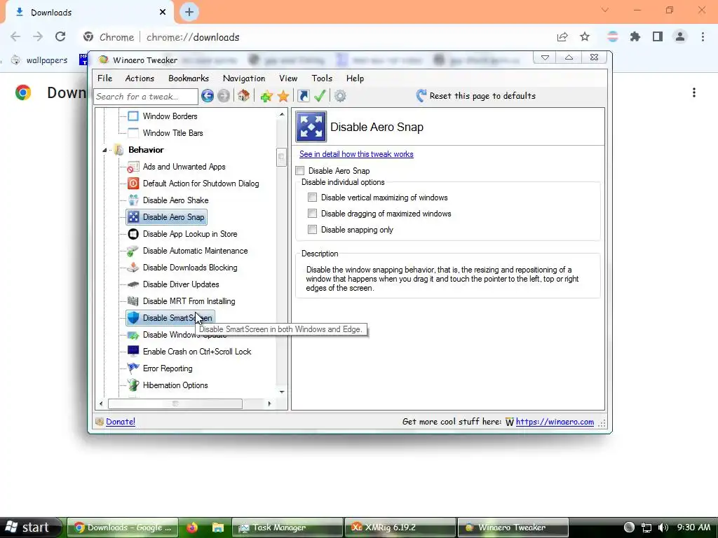Image resolution: width=718 pixels, height=538 pixels.
Task: Bookmark this page with Chrome's star icon
Action: point(585,37)
